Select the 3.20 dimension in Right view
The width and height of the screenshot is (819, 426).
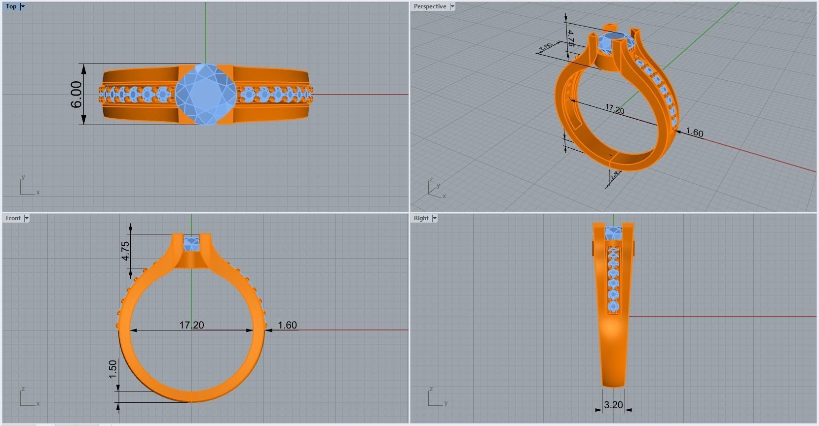[x=613, y=404]
